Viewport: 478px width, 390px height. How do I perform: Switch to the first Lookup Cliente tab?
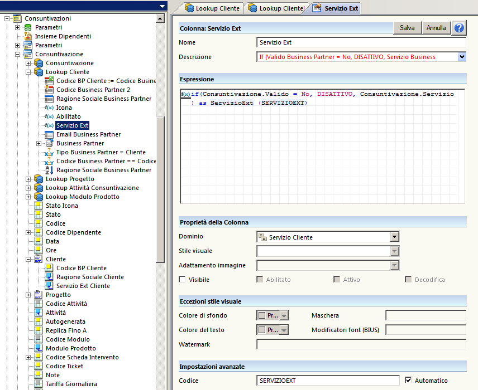[213, 8]
